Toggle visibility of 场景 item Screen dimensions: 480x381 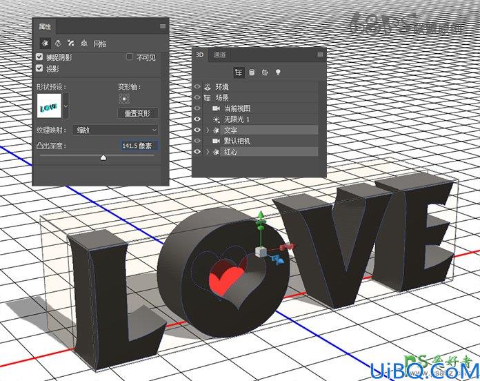click(197, 97)
